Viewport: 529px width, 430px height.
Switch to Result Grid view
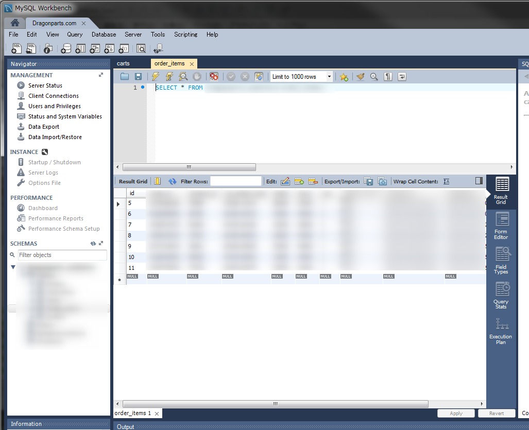[501, 191]
